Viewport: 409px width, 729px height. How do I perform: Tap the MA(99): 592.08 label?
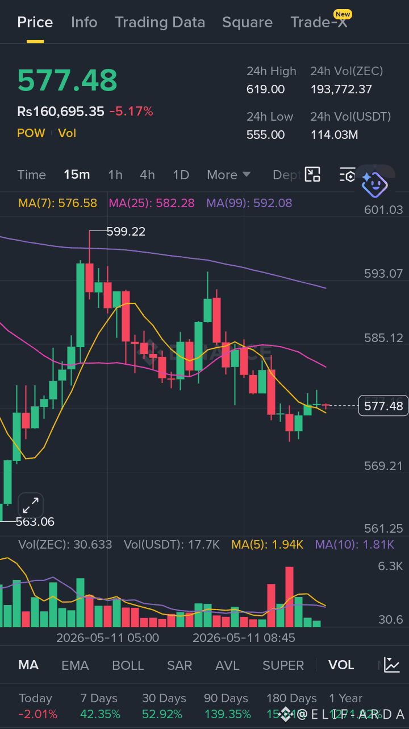249,203
